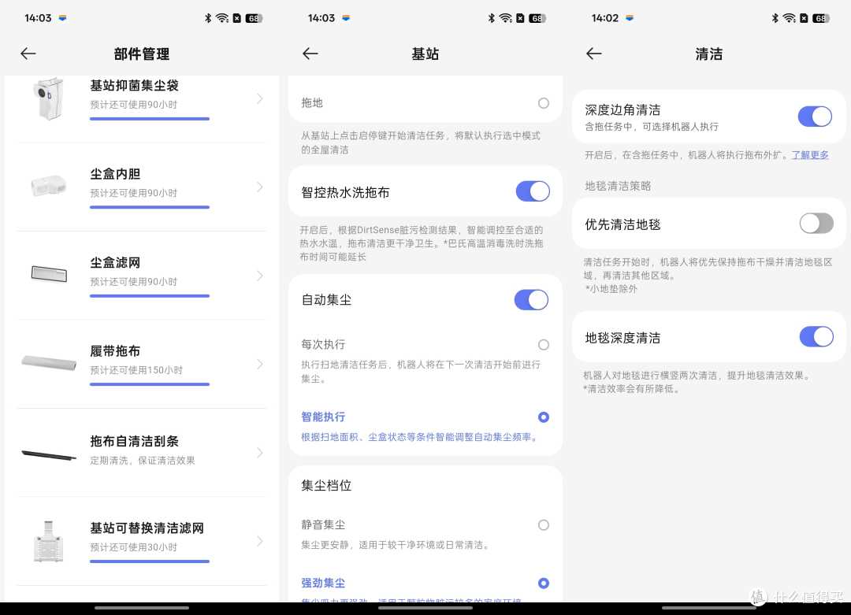Click the 基站抑菌集尘袋 usage progress bar
The width and height of the screenshot is (851, 615).
(150, 118)
